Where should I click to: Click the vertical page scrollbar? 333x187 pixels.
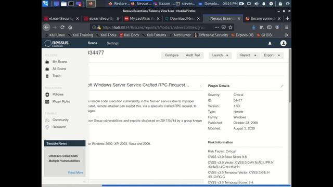290,76
